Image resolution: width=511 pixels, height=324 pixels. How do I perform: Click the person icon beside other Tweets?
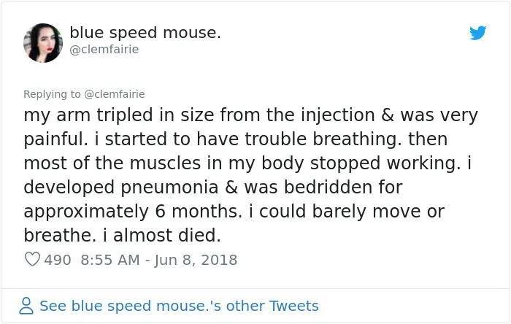(26, 306)
